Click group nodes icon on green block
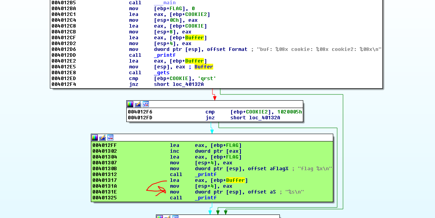This screenshot has width=435, height=218. pos(110,138)
